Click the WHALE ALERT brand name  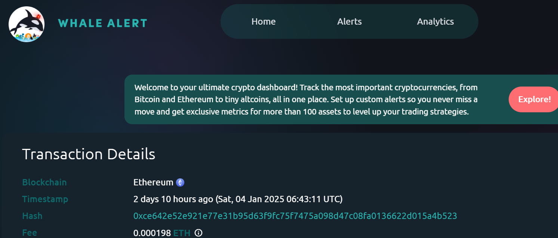[x=103, y=24]
